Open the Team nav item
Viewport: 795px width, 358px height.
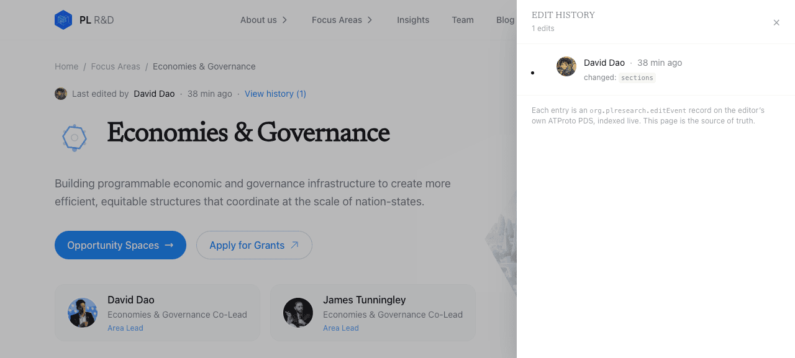point(463,20)
